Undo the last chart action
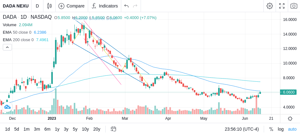Image resolution: width=300 pixels, height=135 pixels. (x=126, y=6)
